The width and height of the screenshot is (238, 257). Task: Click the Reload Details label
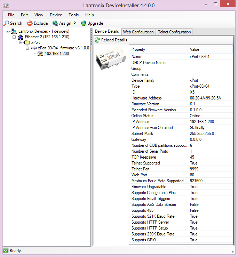[114, 40]
